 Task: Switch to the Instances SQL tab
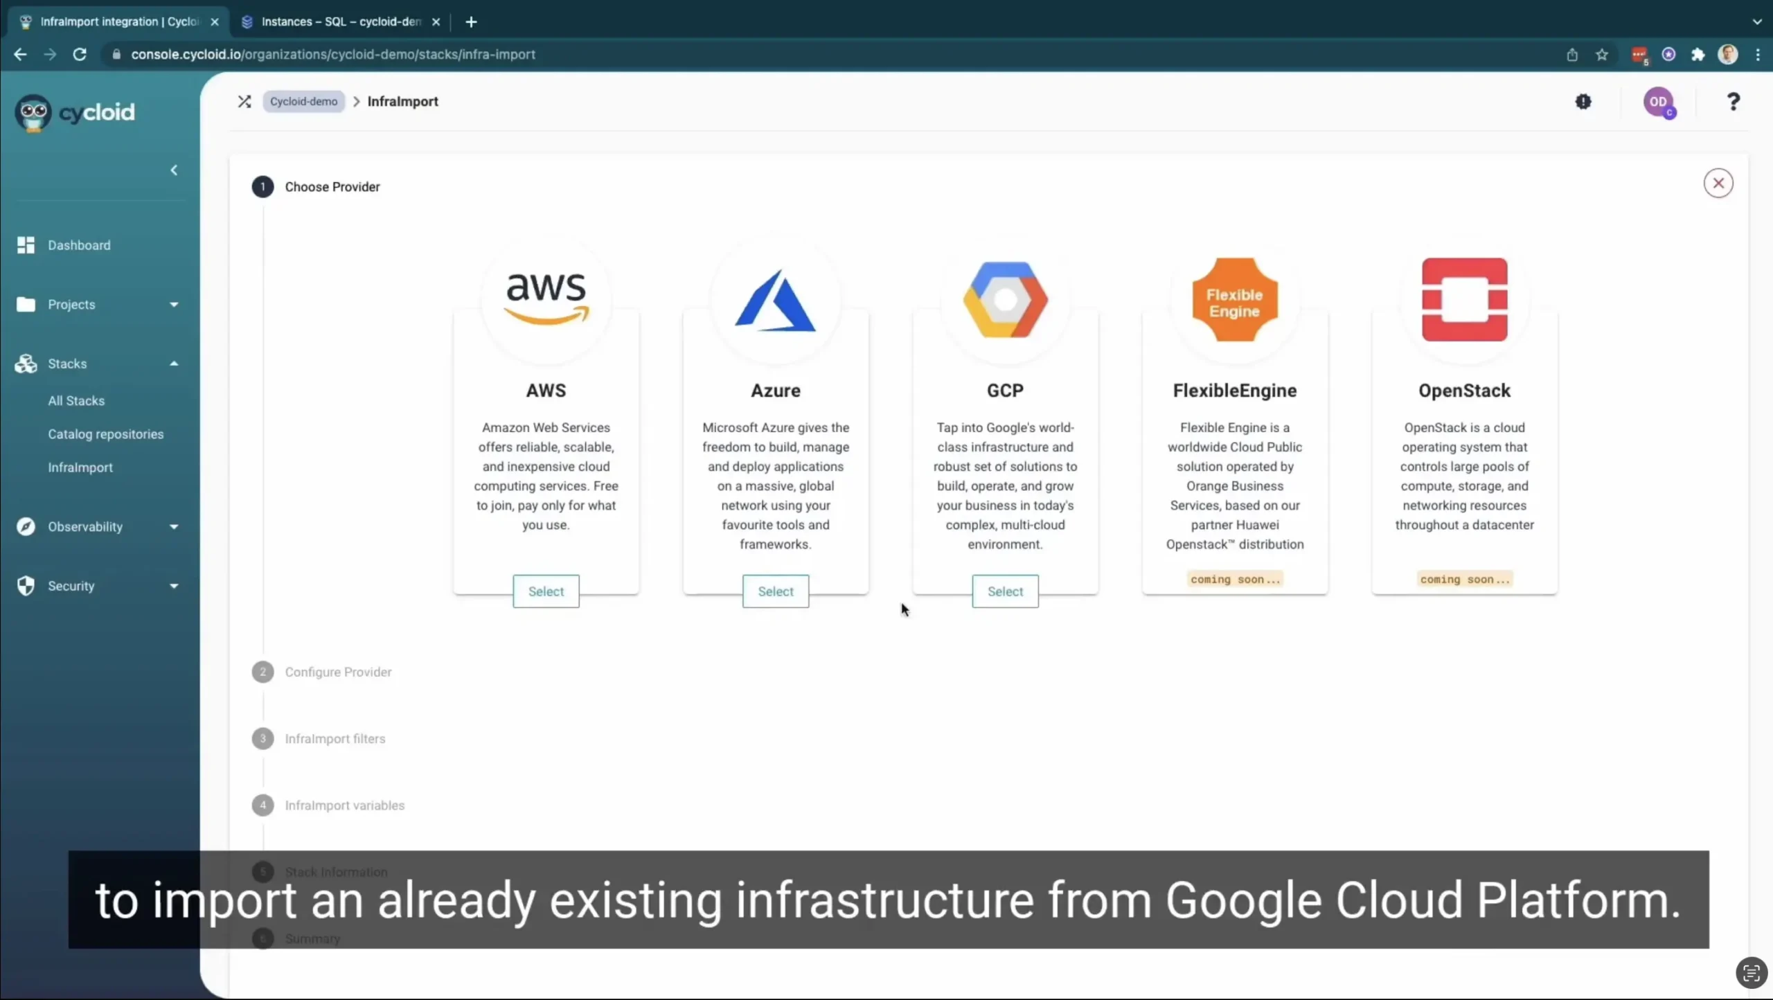341,22
